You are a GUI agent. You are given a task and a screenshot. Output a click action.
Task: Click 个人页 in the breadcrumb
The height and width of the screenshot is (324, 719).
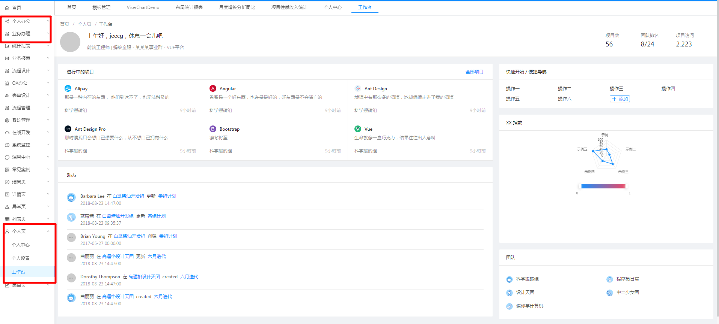coord(84,24)
